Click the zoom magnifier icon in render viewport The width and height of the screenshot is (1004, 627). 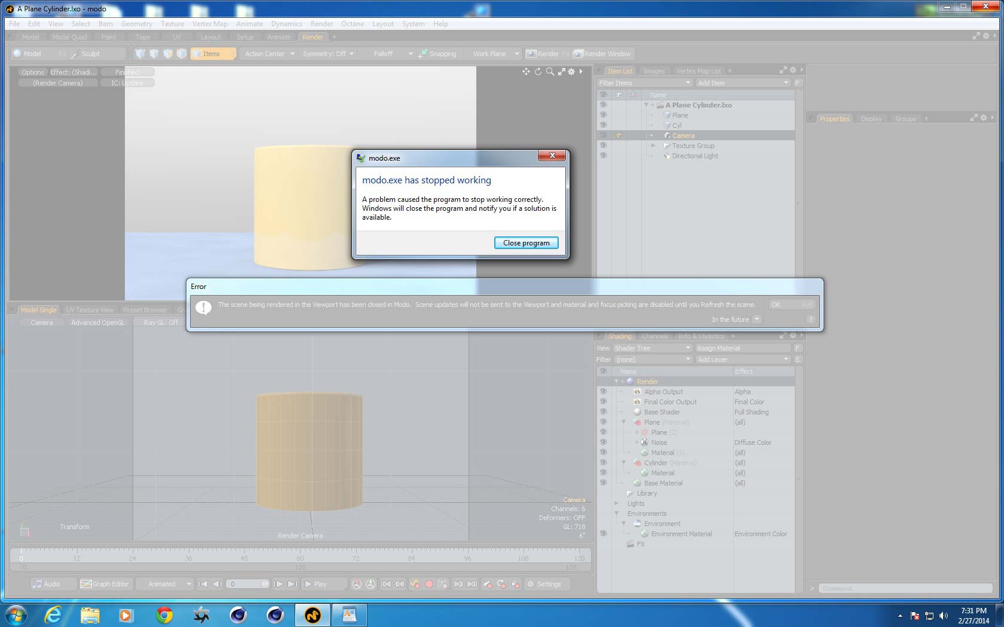[550, 72]
